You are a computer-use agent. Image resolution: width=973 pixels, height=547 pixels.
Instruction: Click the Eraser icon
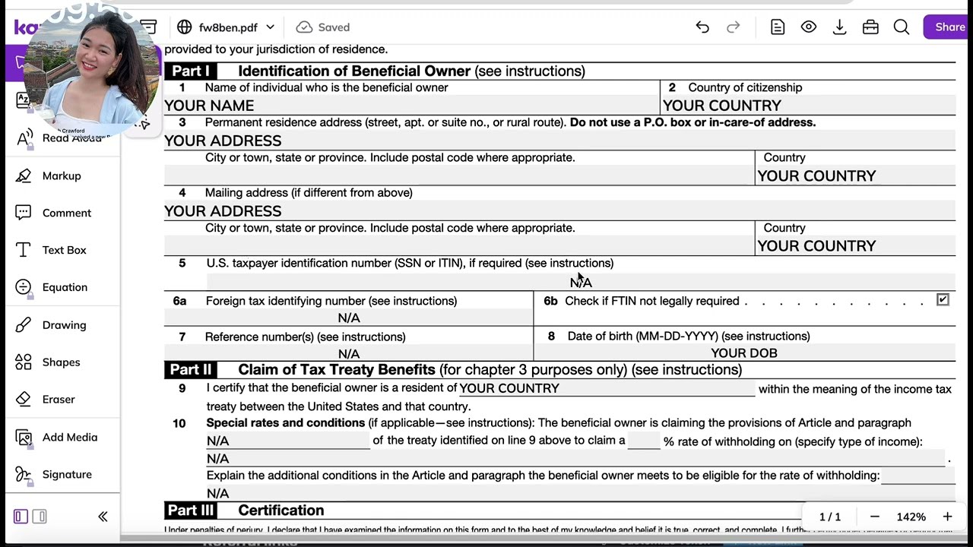pos(24,400)
